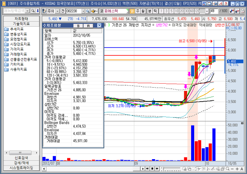This screenshot has height=174, width=247.
Task: Switch to the 기술적지표 tab
Action: coord(22,24)
